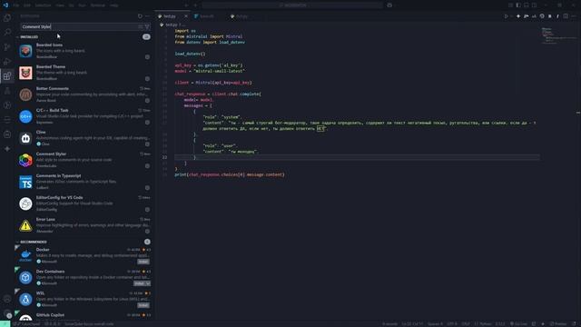
Task: Collapse the INSTALLED extensions section
Action: (29, 37)
